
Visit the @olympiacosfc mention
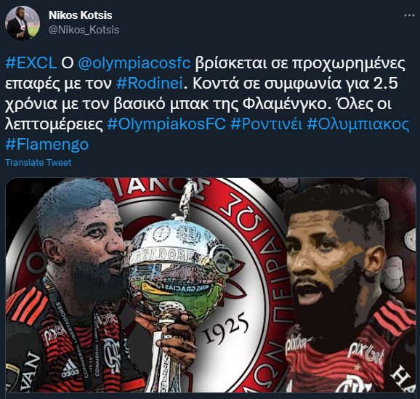tap(134, 63)
